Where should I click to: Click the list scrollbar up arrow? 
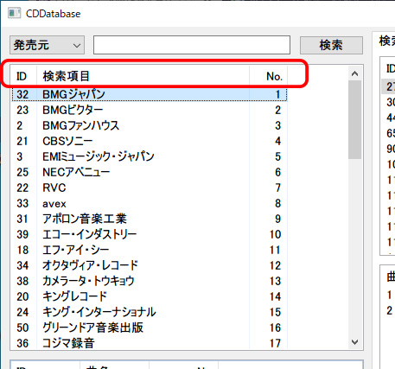pos(354,73)
